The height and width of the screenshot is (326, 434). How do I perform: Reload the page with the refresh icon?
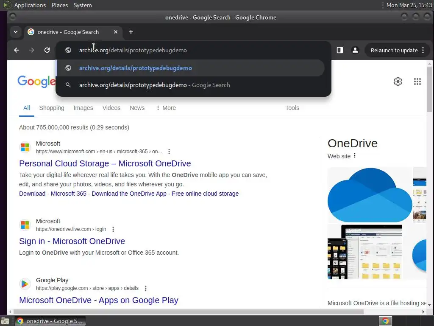[x=47, y=50]
